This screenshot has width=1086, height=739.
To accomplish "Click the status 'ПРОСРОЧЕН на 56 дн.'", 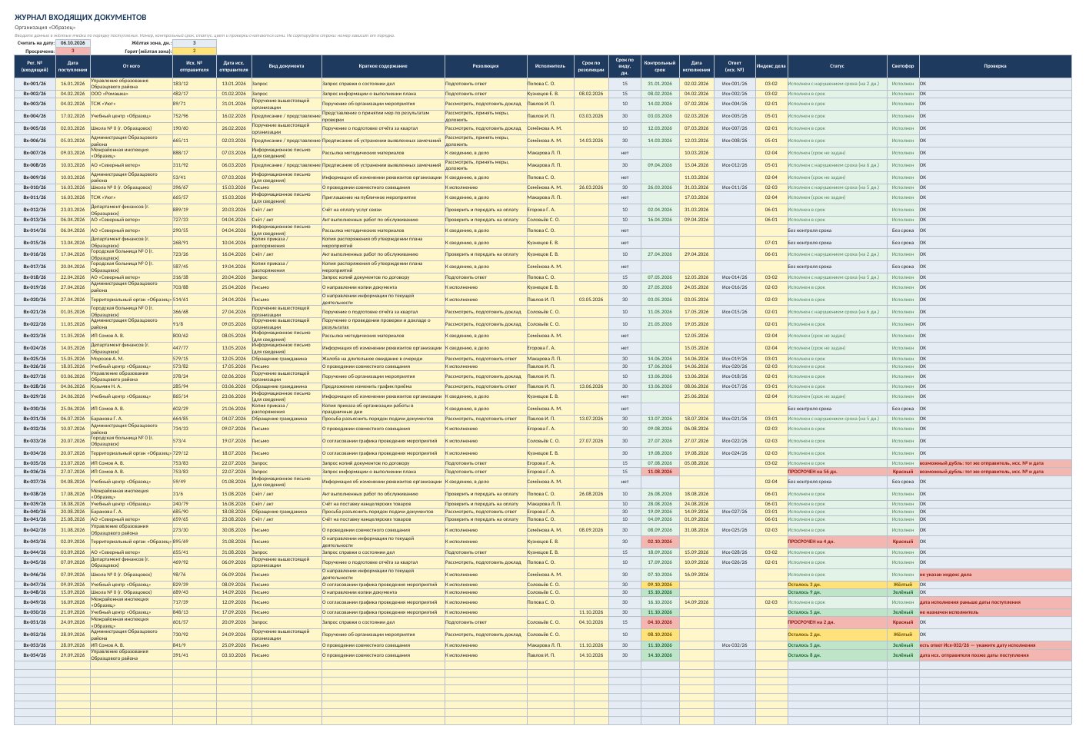I will (838, 472).
